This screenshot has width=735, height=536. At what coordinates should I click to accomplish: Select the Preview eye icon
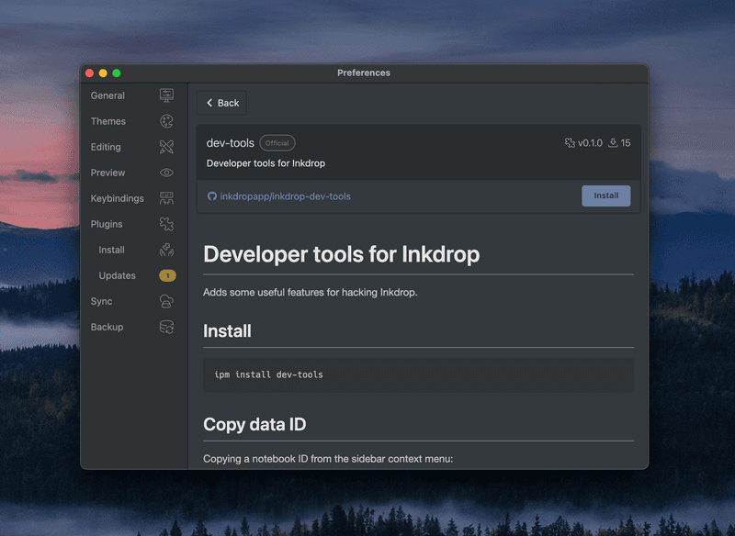click(166, 172)
